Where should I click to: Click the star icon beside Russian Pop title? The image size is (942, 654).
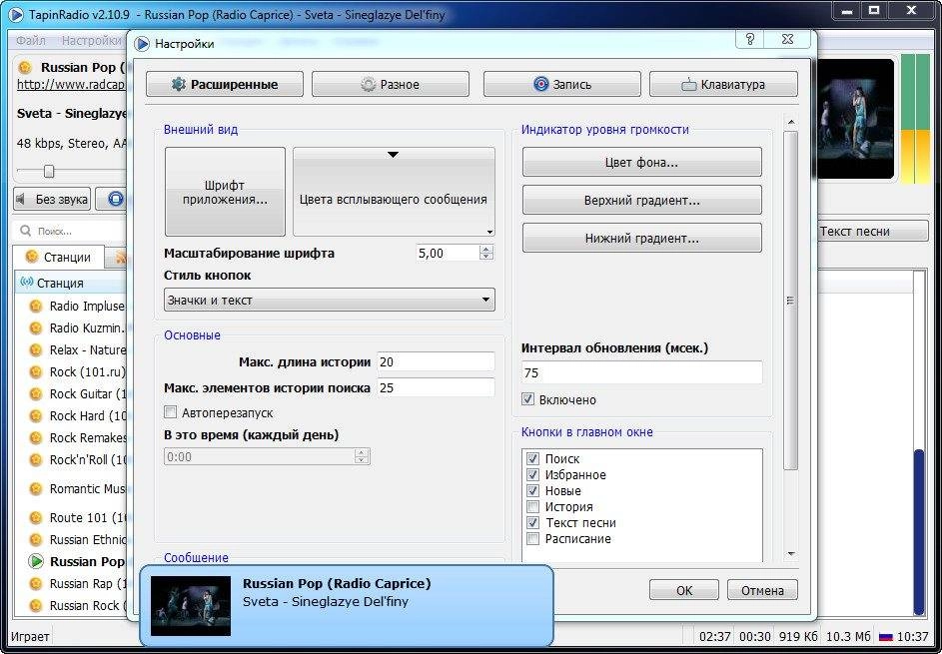25,67
